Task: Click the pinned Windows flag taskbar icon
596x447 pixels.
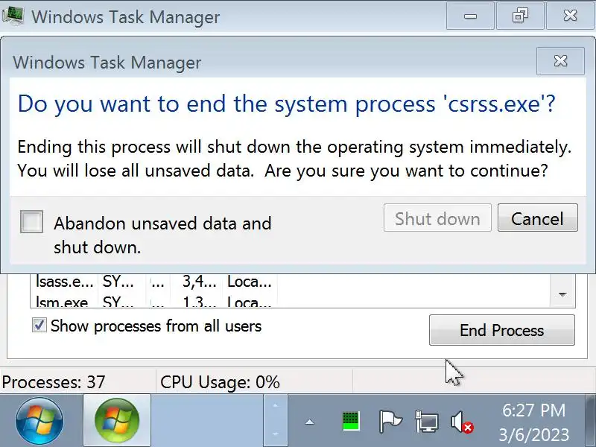Action: (x=117, y=421)
